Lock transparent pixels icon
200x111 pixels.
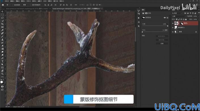tap(177, 19)
